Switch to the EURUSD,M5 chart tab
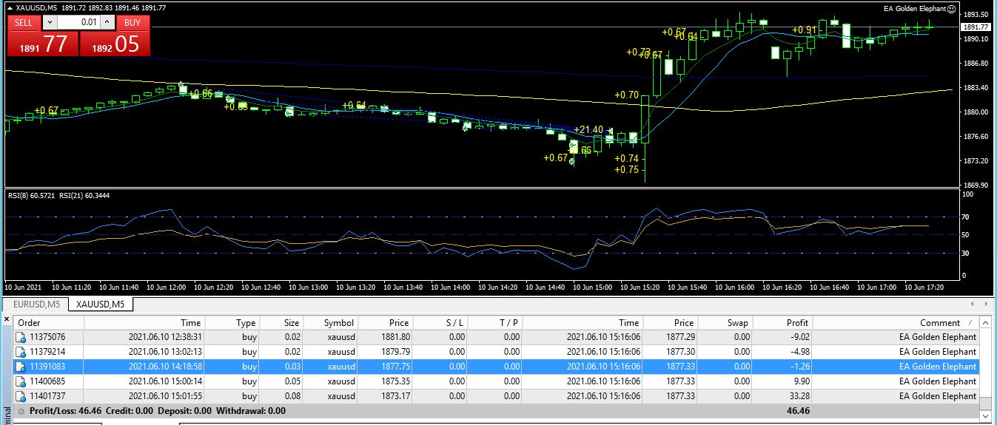Screen dimensions: 997x425 pos(36,304)
